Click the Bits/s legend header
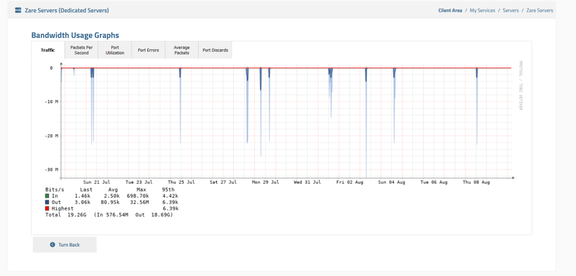The height and width of the screenshot is (276, 576). [55, 190]
